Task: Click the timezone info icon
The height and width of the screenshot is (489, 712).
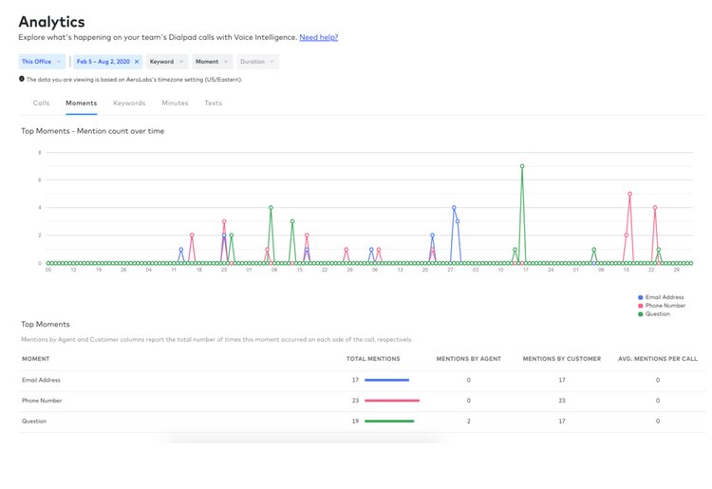Action: pyautogui.click(x=22, y=79)
